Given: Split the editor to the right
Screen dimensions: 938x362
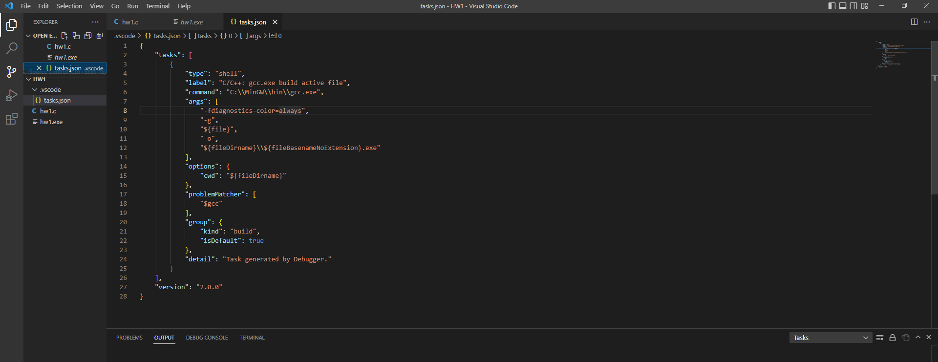Looking at the screenshot, I should pos(914,22).
